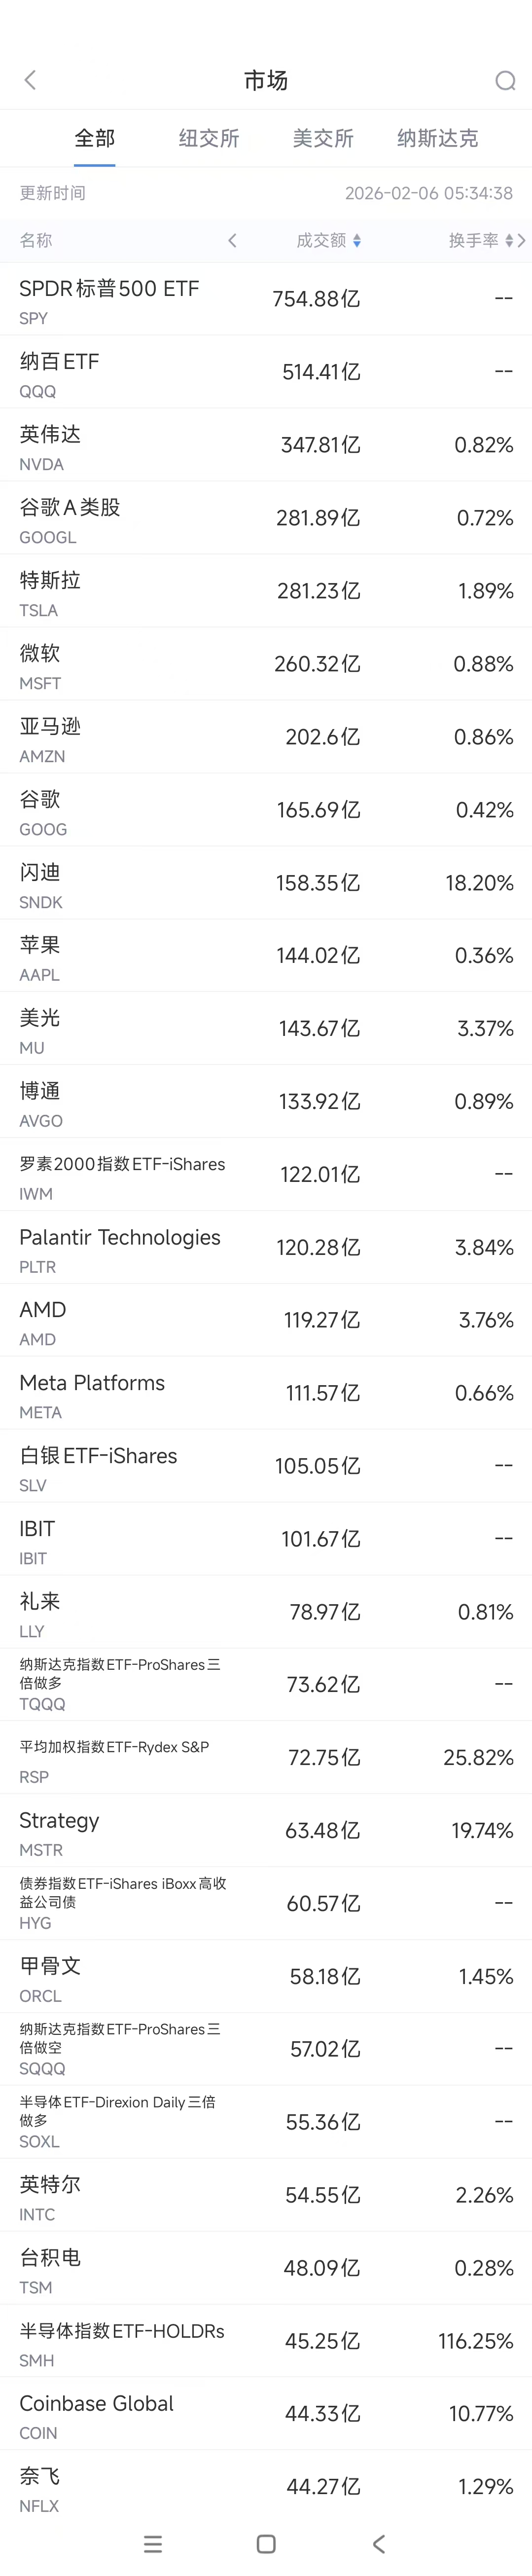Sort by 成交额 column
Screen dimensions: 532x2576
tap(328, 240)
